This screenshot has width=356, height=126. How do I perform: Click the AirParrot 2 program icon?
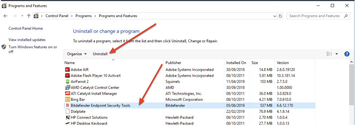tap(67, 82)
